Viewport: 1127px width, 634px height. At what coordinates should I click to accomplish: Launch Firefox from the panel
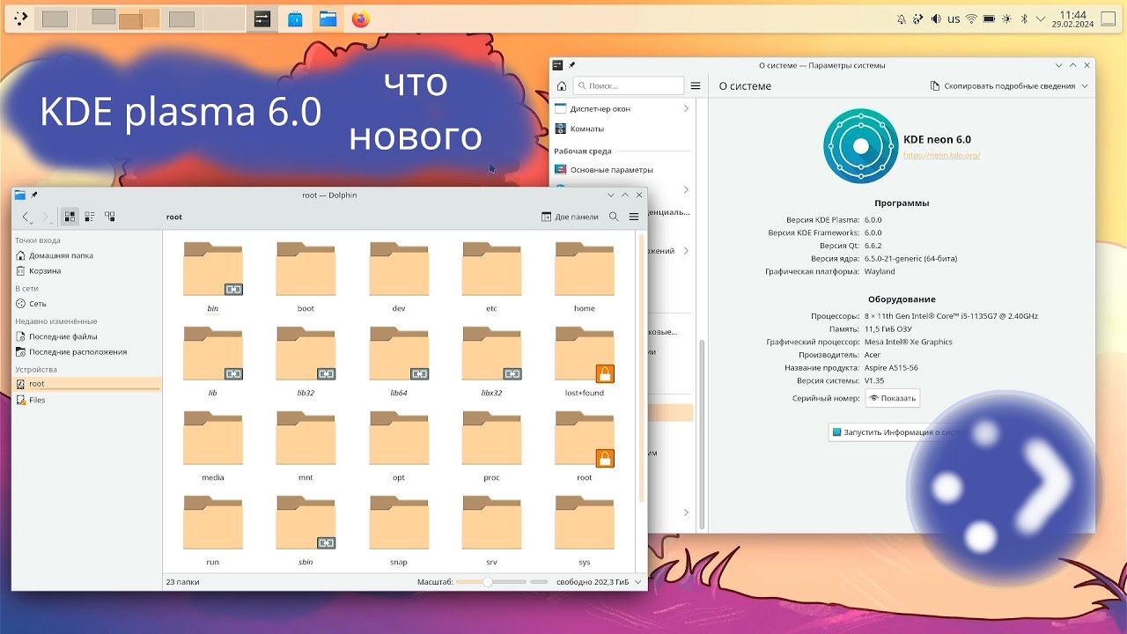pyautogui.click(x=360, y=18)
